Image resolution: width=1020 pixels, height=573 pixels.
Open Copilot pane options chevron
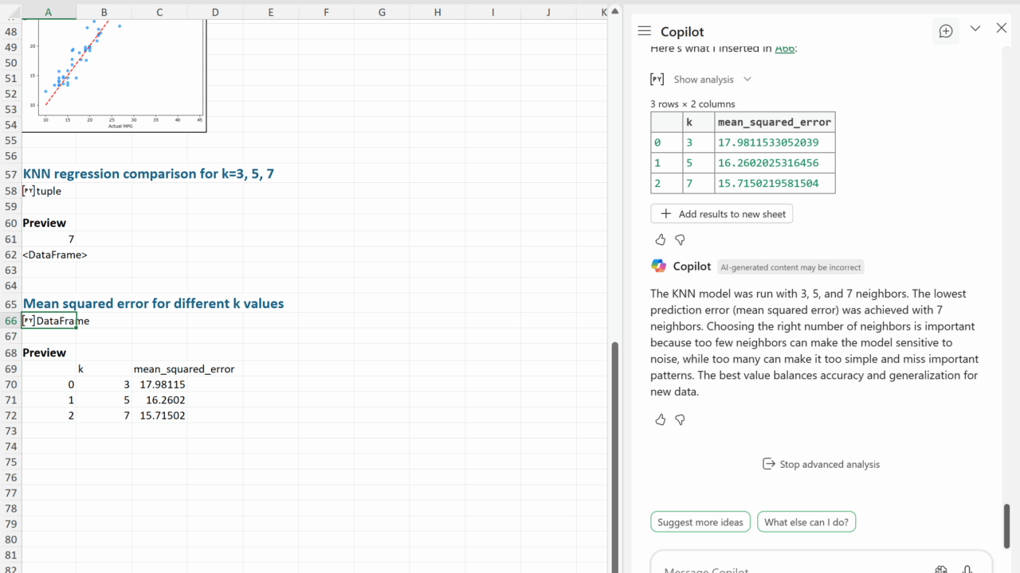[975, 29]
